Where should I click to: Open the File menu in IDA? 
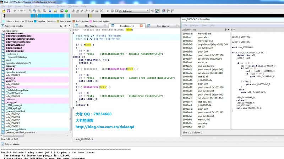coord(3,6)
